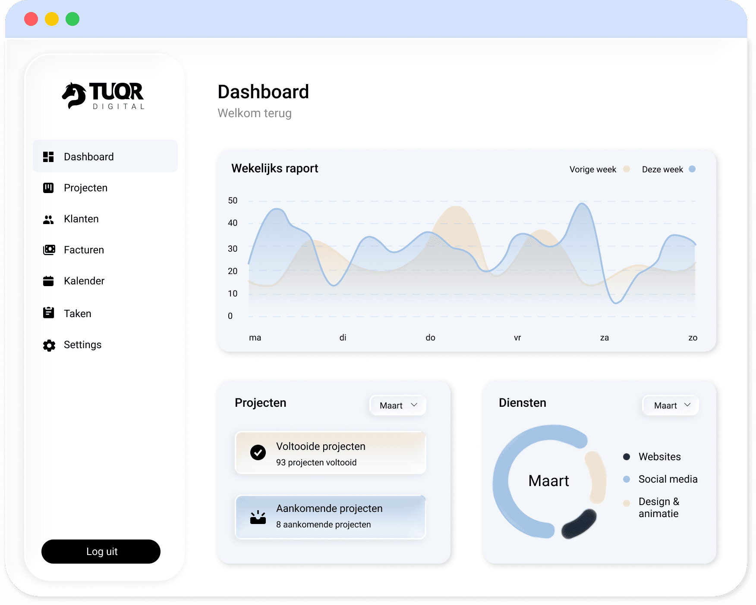Open the month dropdown chevron next to Maart
Image resolution: width=756 pixels, height=605 pixels.
(x=414, y=405)
